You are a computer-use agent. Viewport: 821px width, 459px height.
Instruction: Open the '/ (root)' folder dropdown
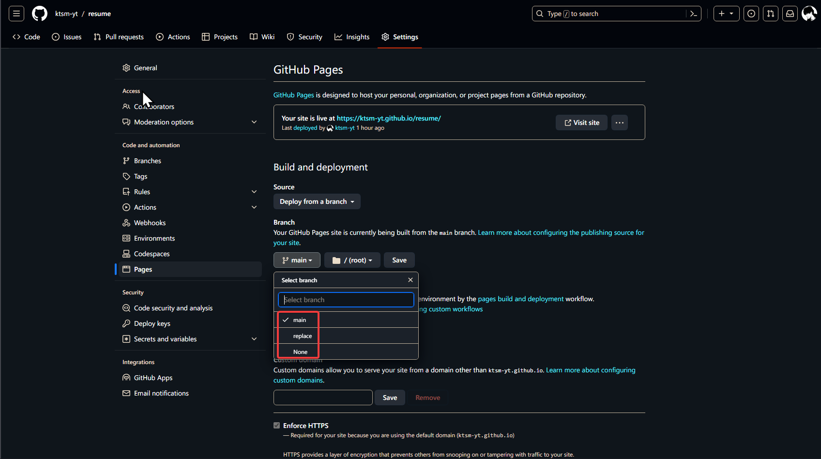coord(352,260)
